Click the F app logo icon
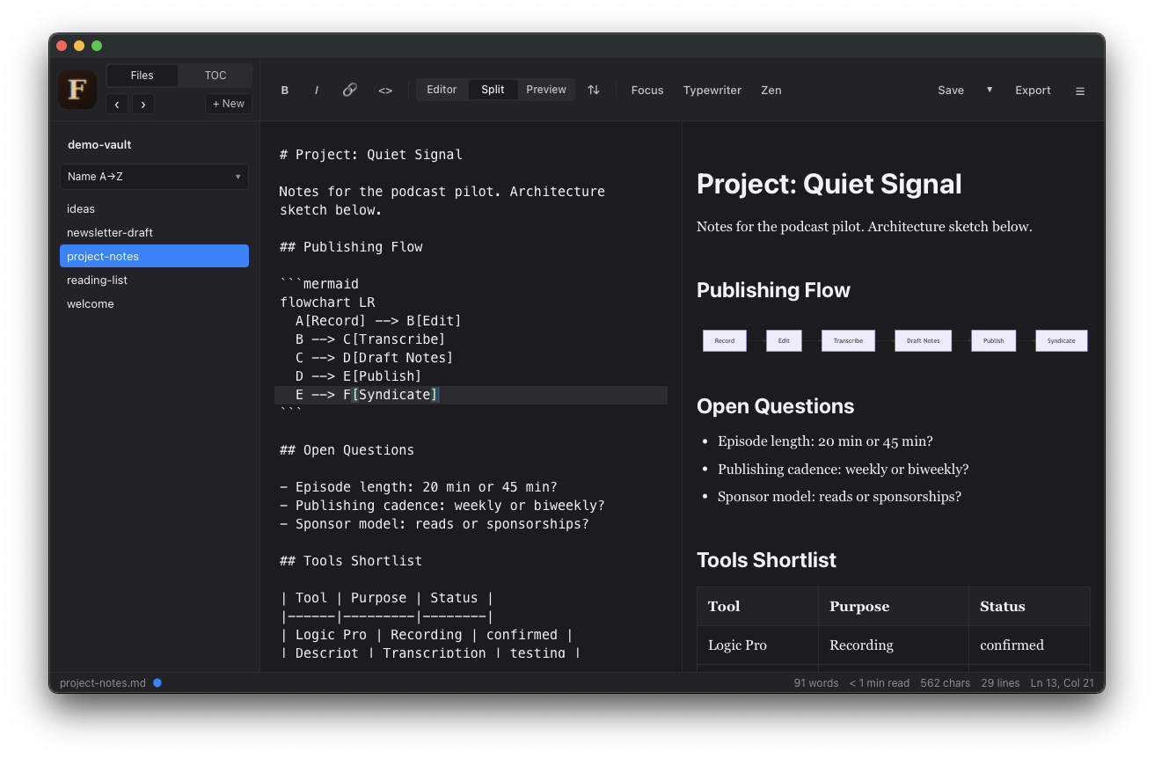Image resolution: width=1154 pixels, height=758 pixels. coord(77,90)
